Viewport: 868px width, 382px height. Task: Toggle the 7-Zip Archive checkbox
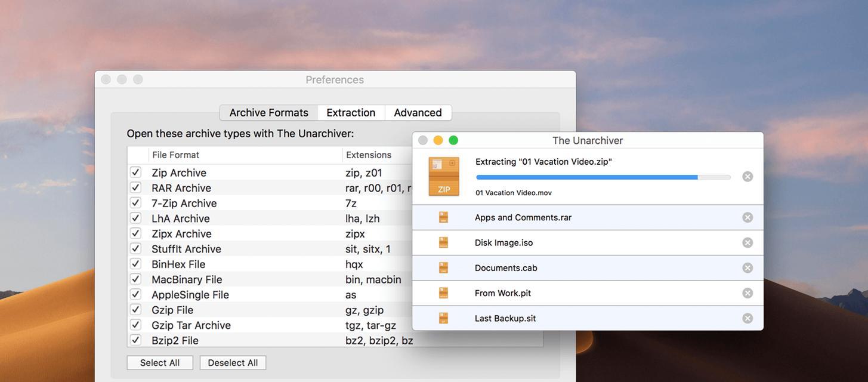[x=135, y=203]
